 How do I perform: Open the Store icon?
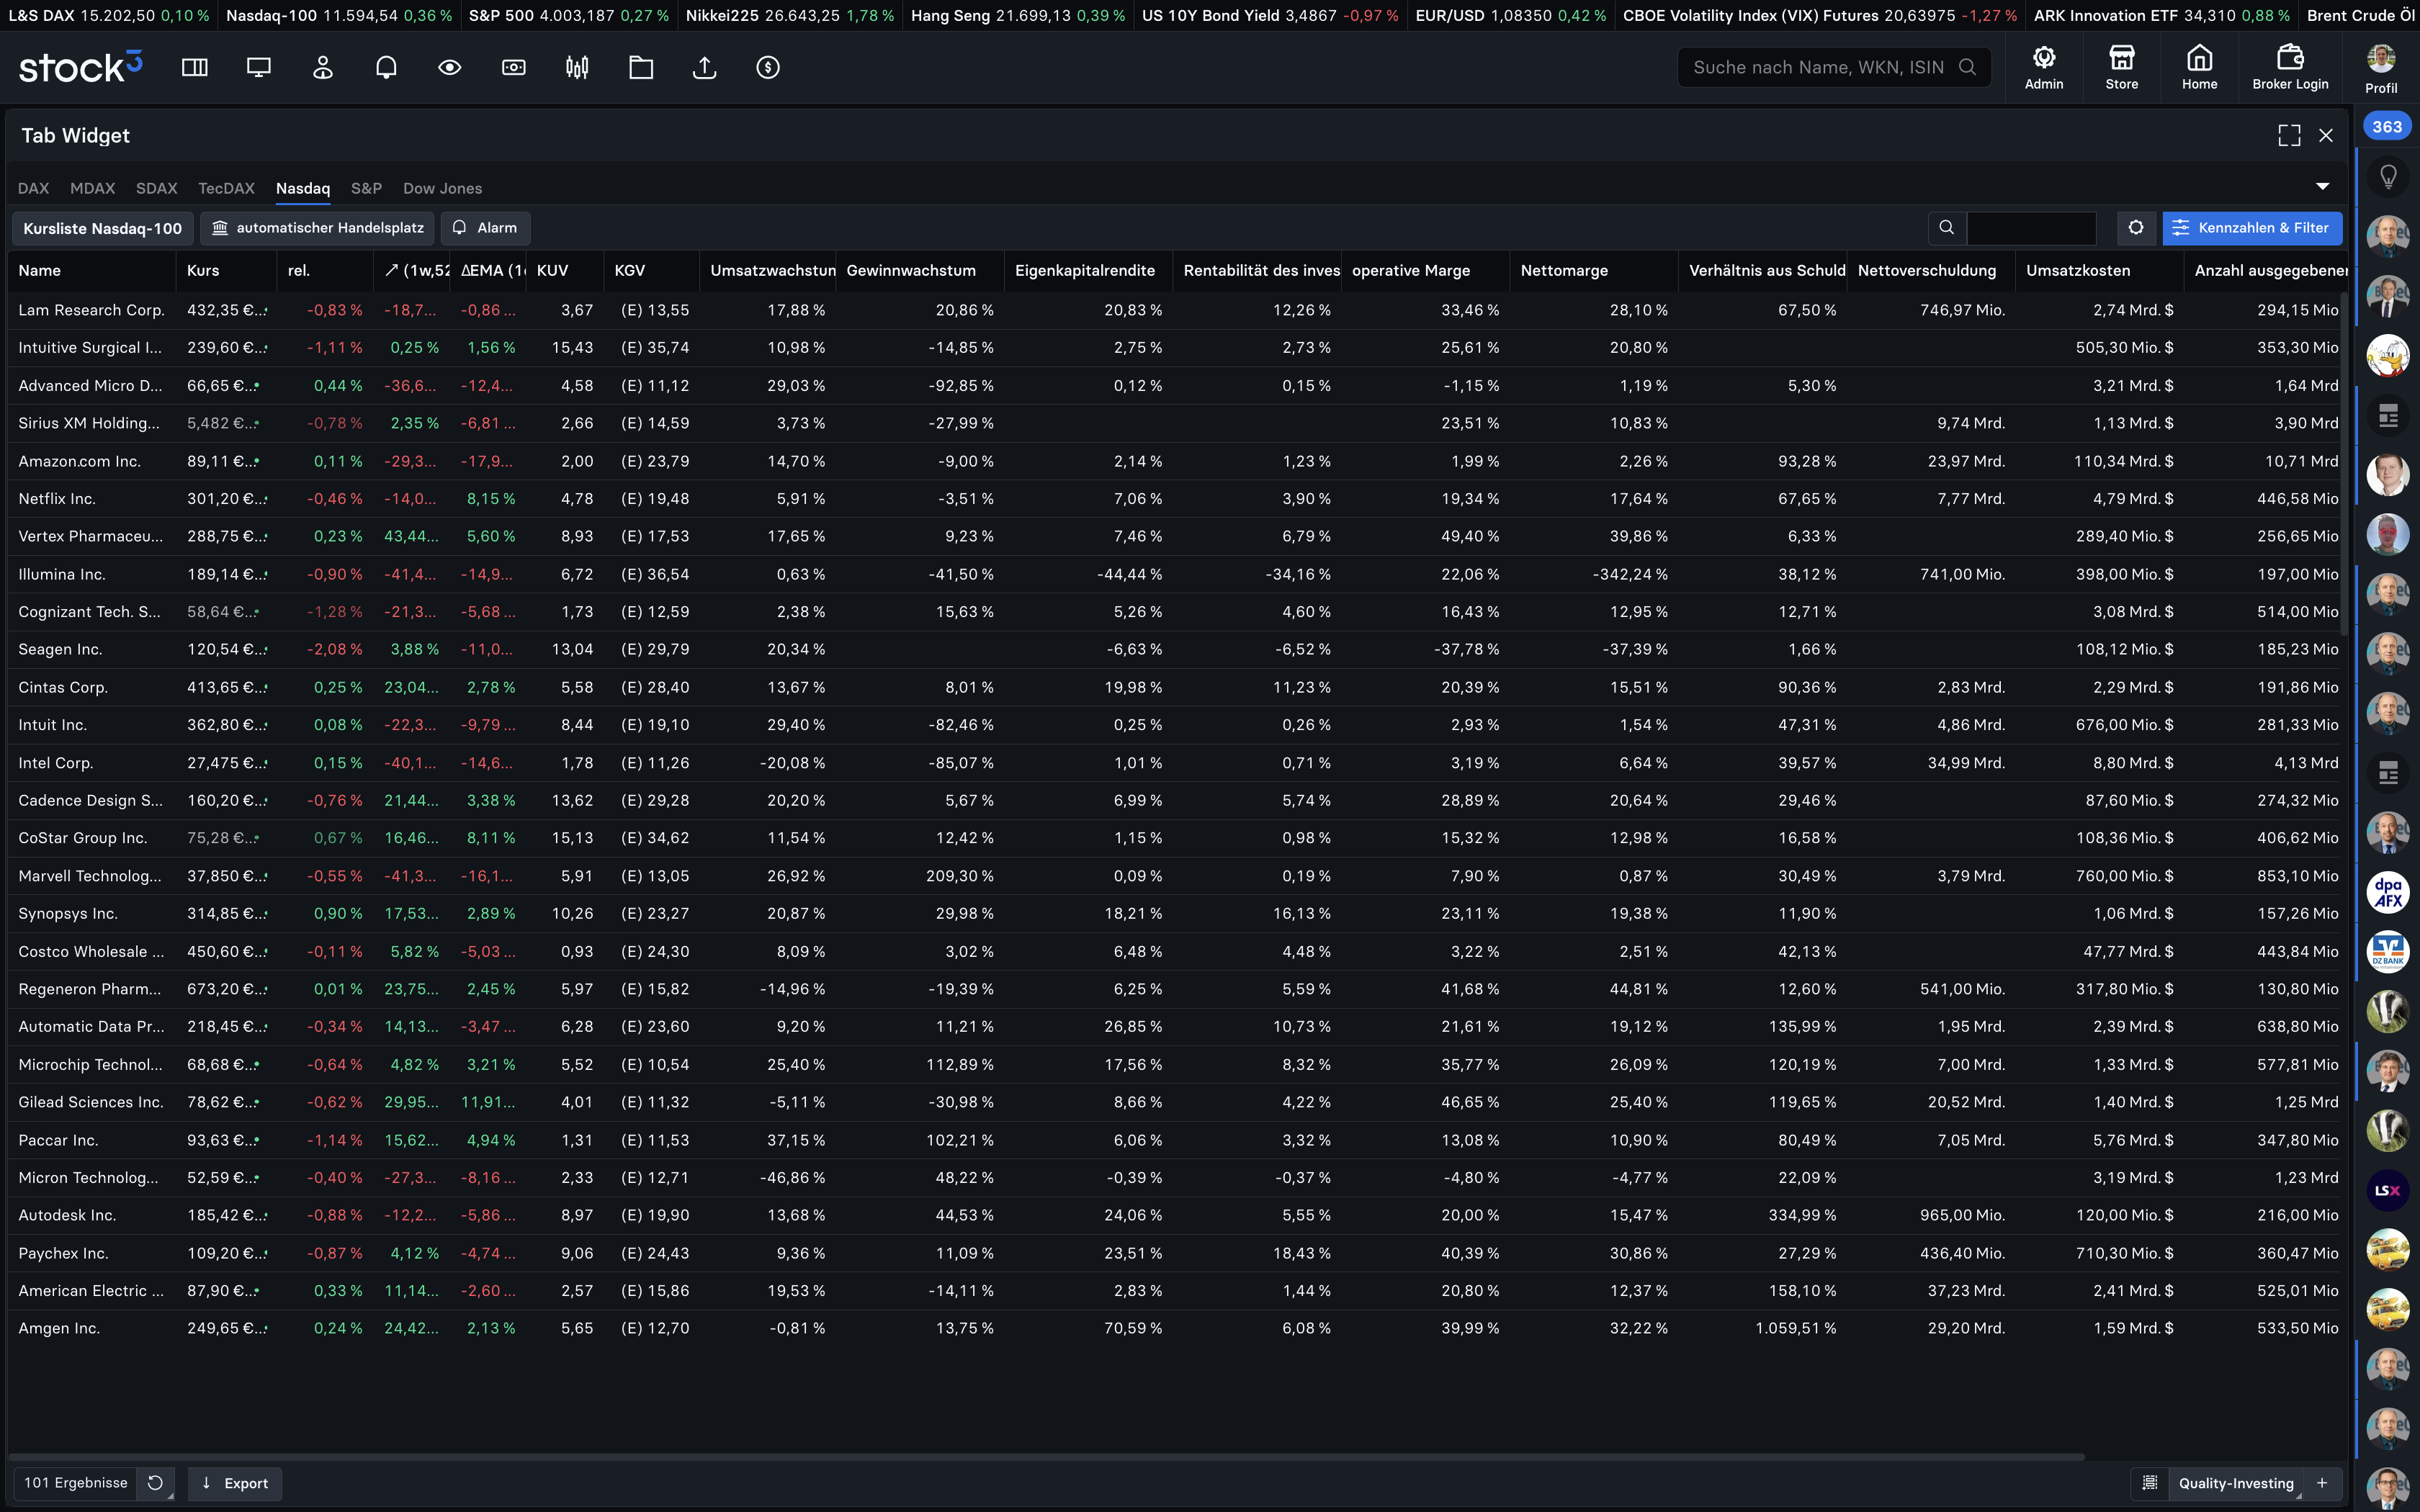2121,67
